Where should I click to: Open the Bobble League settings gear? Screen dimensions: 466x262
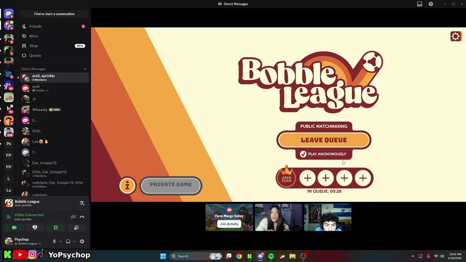point(455,36)
